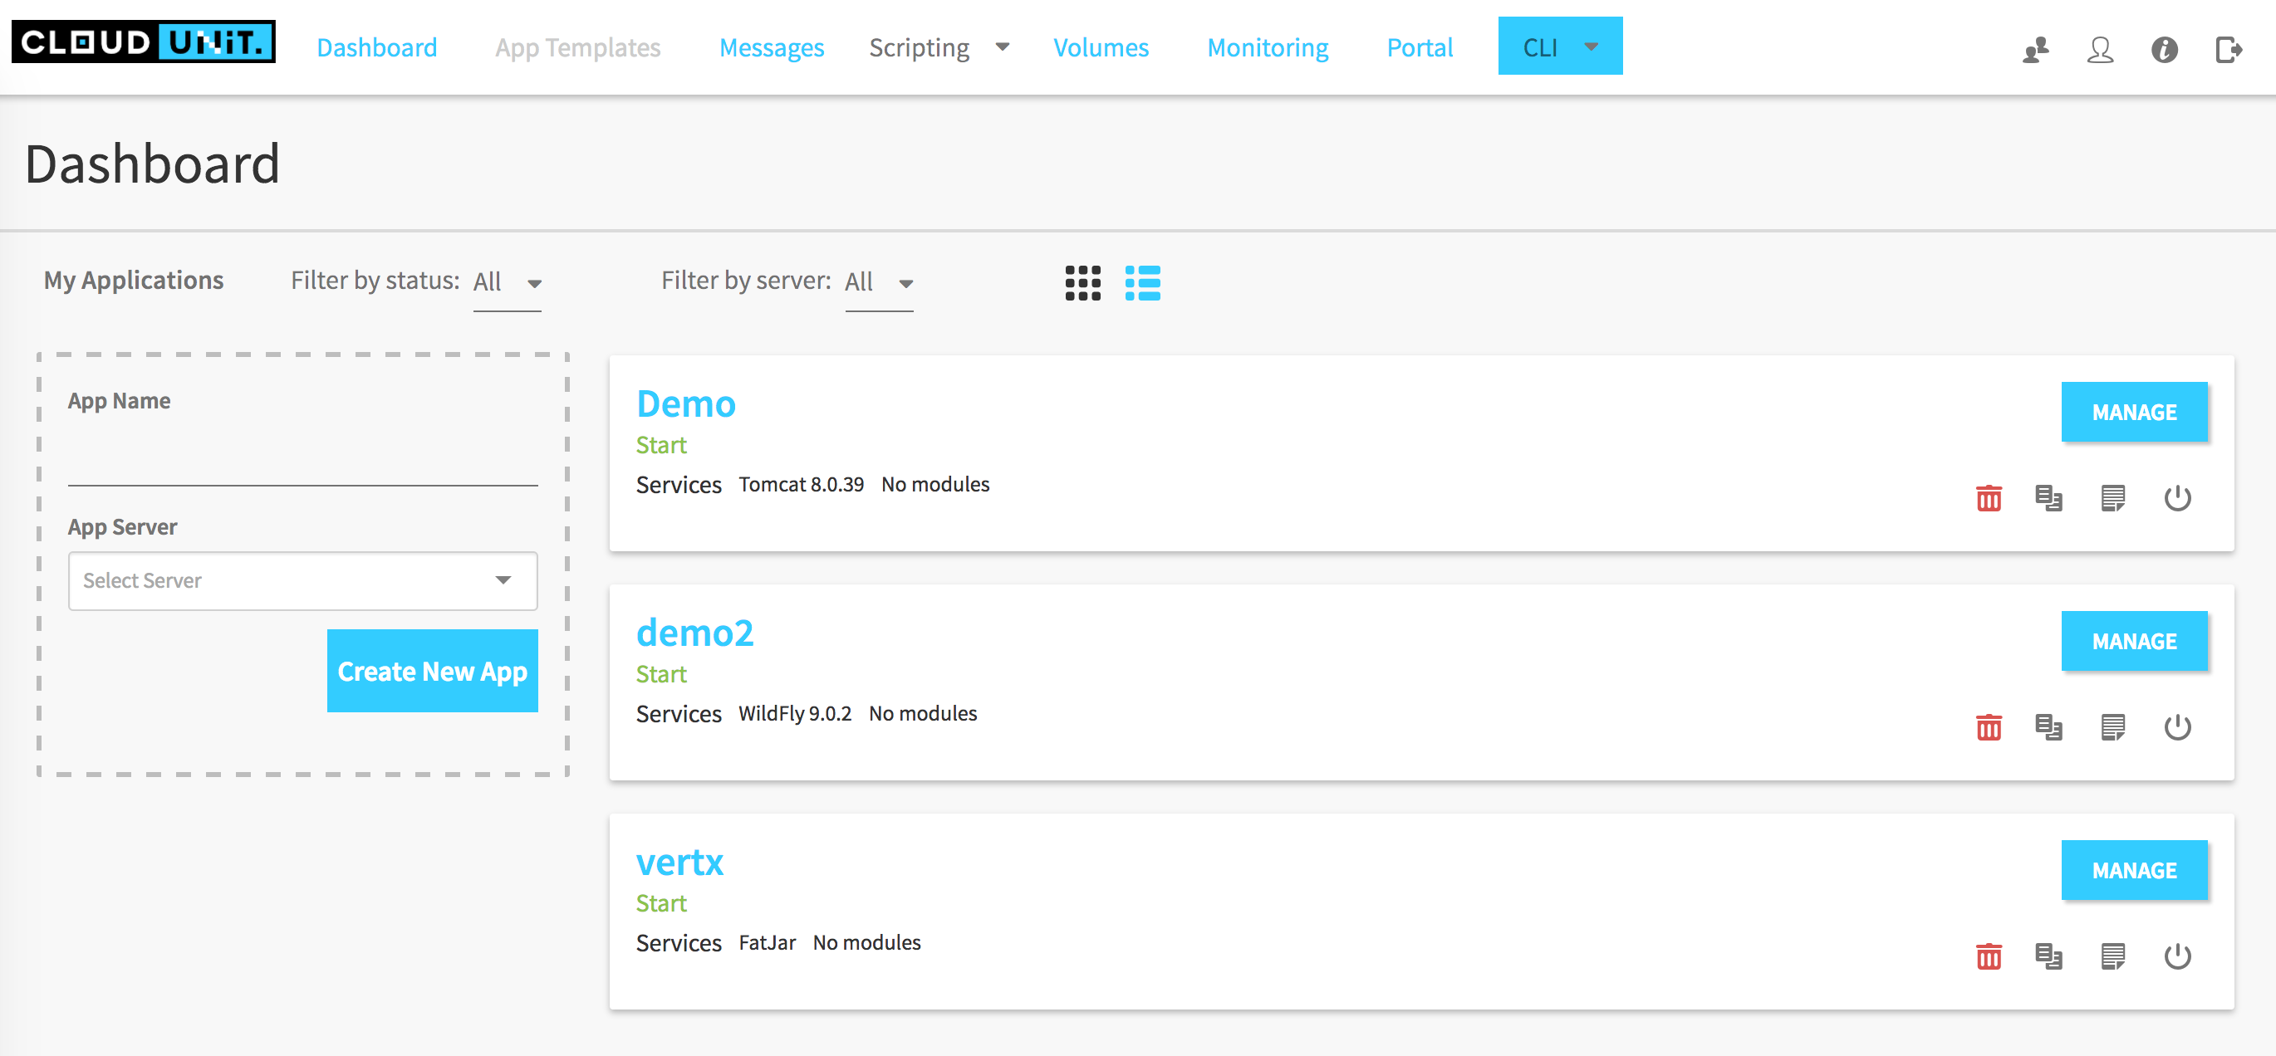2276x1056 pixels.
Task: Click the user profile icon top right
Action: pos(2101,51)
